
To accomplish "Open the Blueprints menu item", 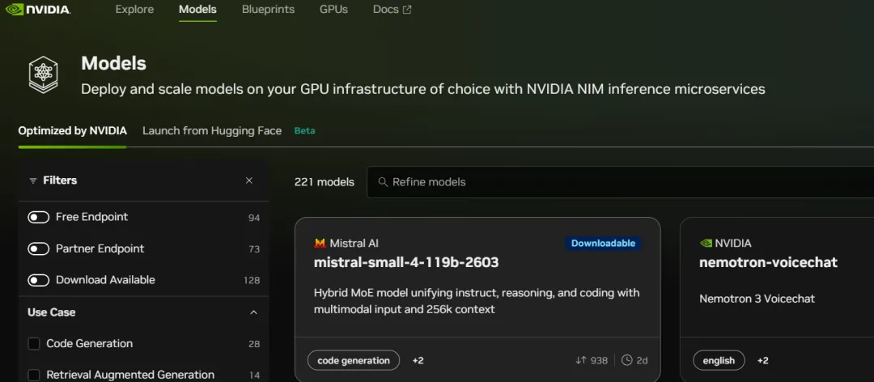I will pyautogui.click(x=268, y=10).
